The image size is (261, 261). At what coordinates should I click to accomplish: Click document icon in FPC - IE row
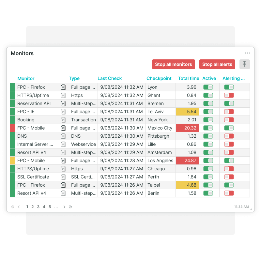(63, 112)
